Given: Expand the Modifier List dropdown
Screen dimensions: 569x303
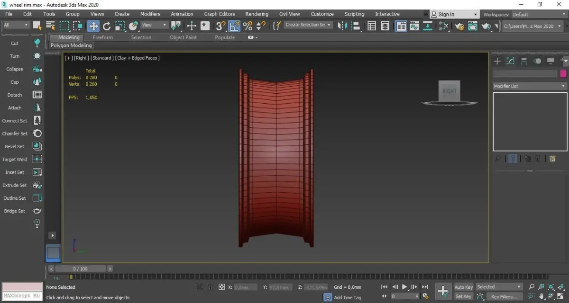Looking at the screenshot, I should (x=530, y=86).
